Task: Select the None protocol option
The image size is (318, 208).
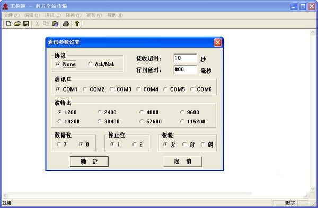Action: click(x=66, y=64)
